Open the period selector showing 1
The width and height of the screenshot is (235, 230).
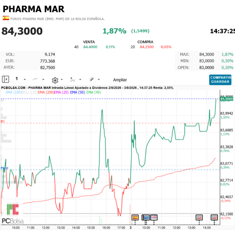point(17,79)
